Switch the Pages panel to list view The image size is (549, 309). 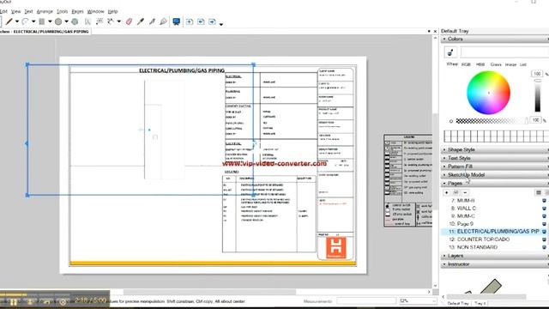click(539, 192)
